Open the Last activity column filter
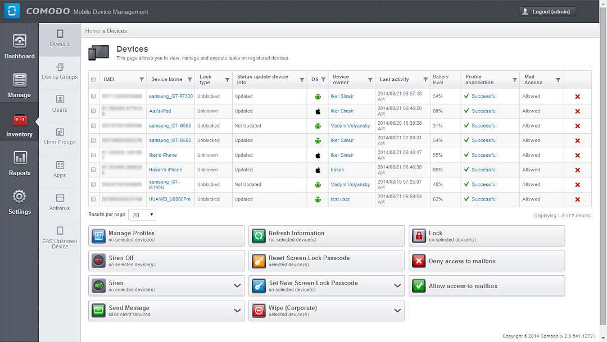 [x=425, y=80]
